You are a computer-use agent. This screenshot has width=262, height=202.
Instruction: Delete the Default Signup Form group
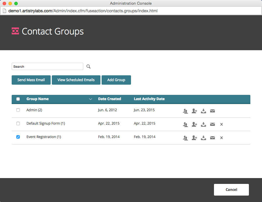click(x=222, y=124)
